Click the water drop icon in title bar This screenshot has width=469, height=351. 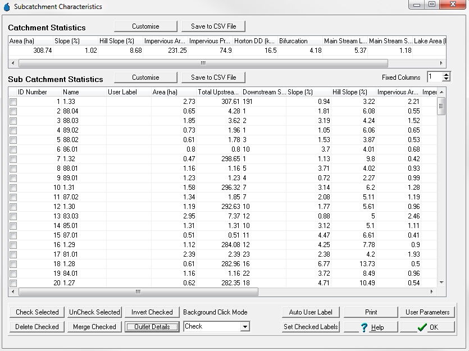pos(7,6)
